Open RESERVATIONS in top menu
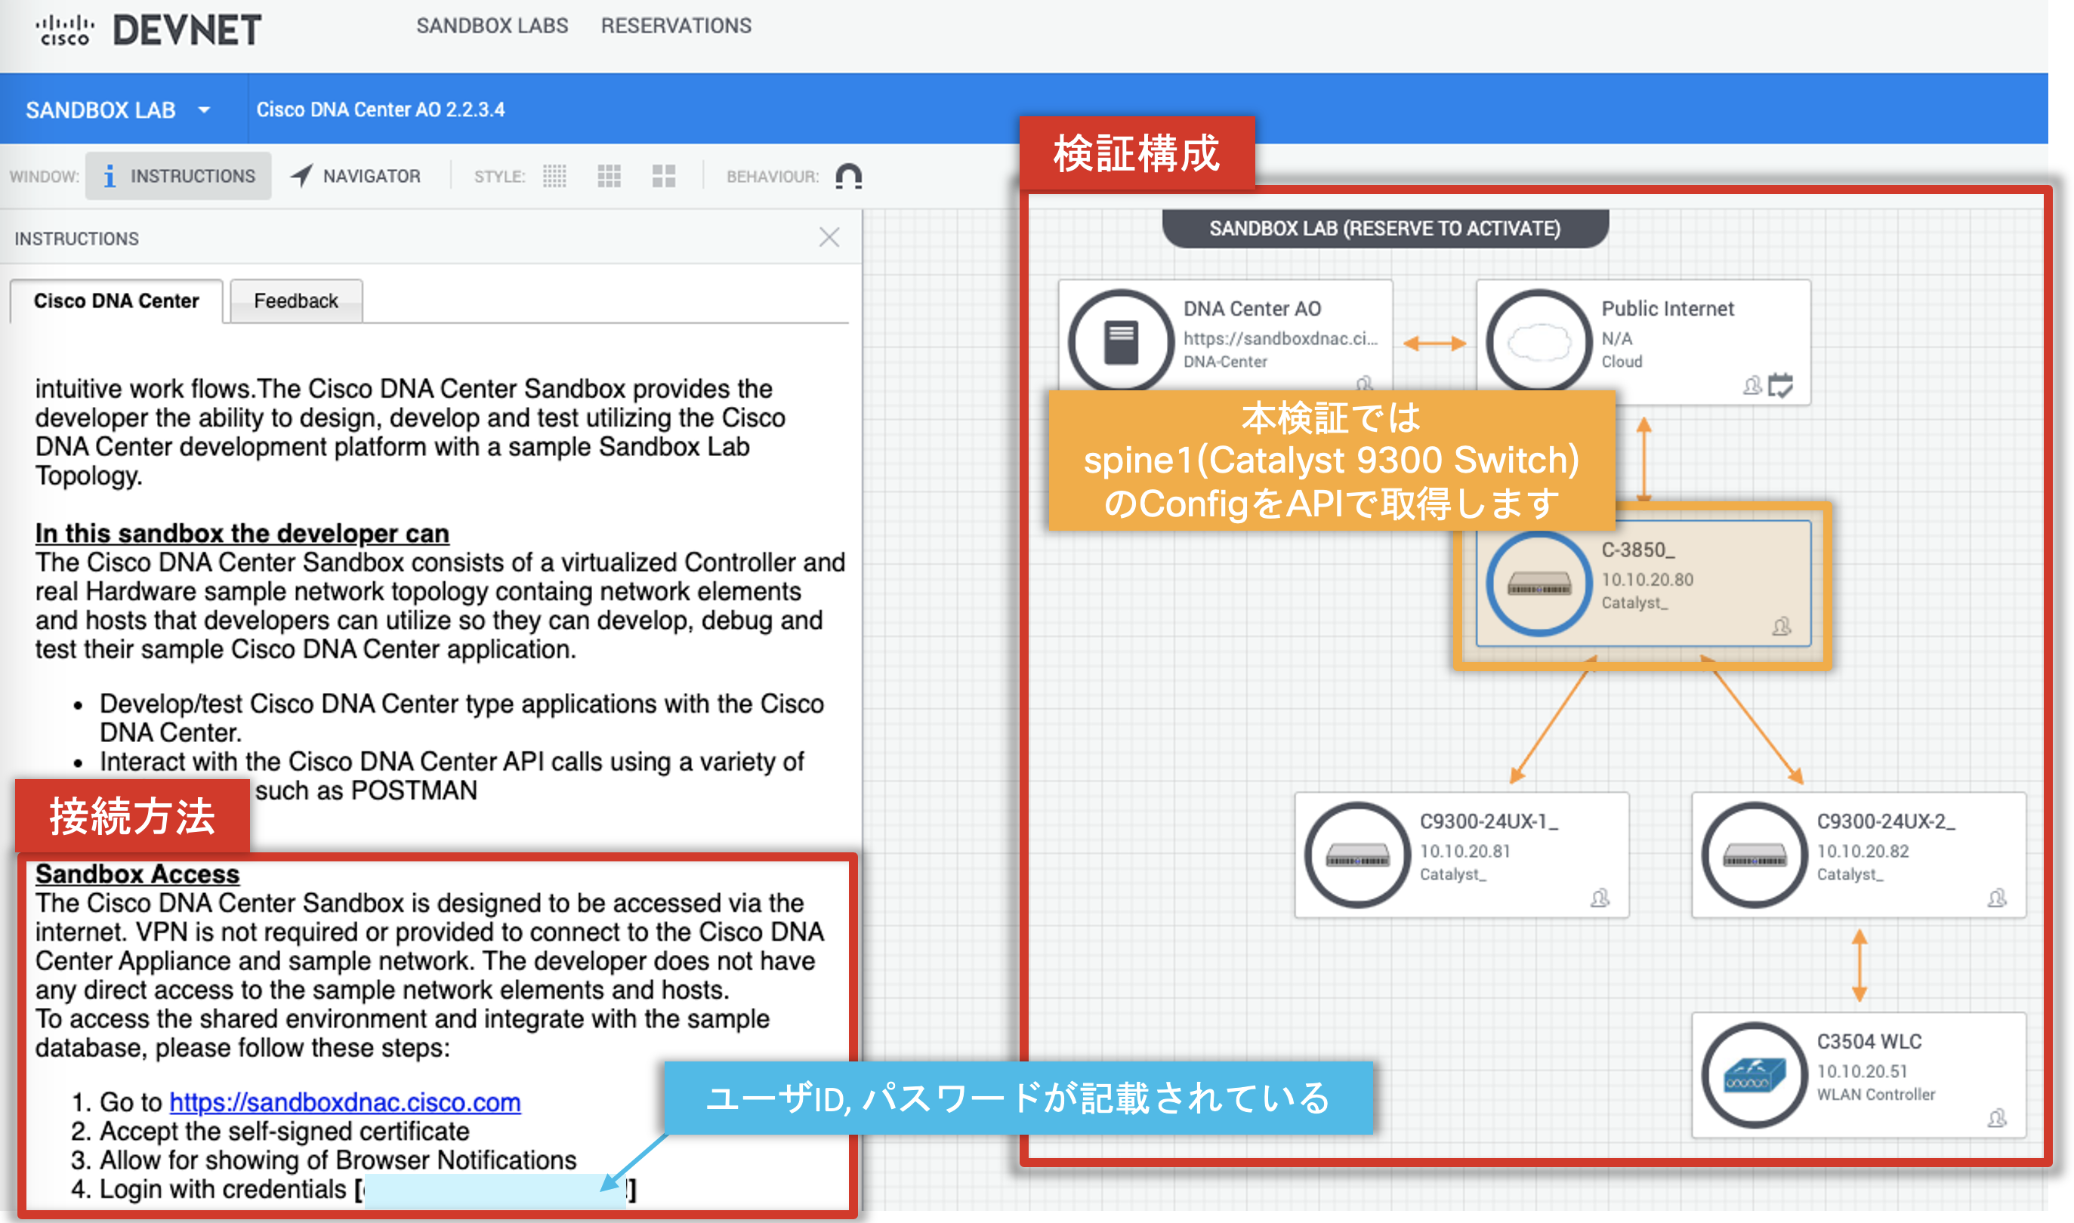This screenshot has width=2074, height=1223. point(675,26)
